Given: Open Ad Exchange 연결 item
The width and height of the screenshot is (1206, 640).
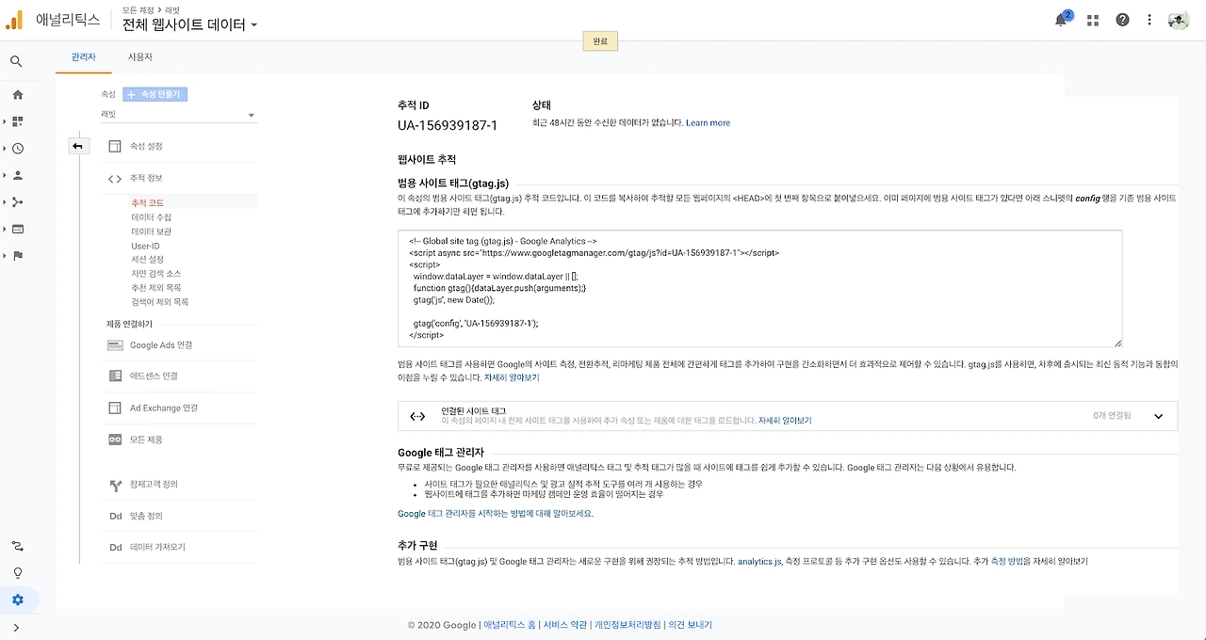Looking at the screenshot, I should tap(163, 408).
